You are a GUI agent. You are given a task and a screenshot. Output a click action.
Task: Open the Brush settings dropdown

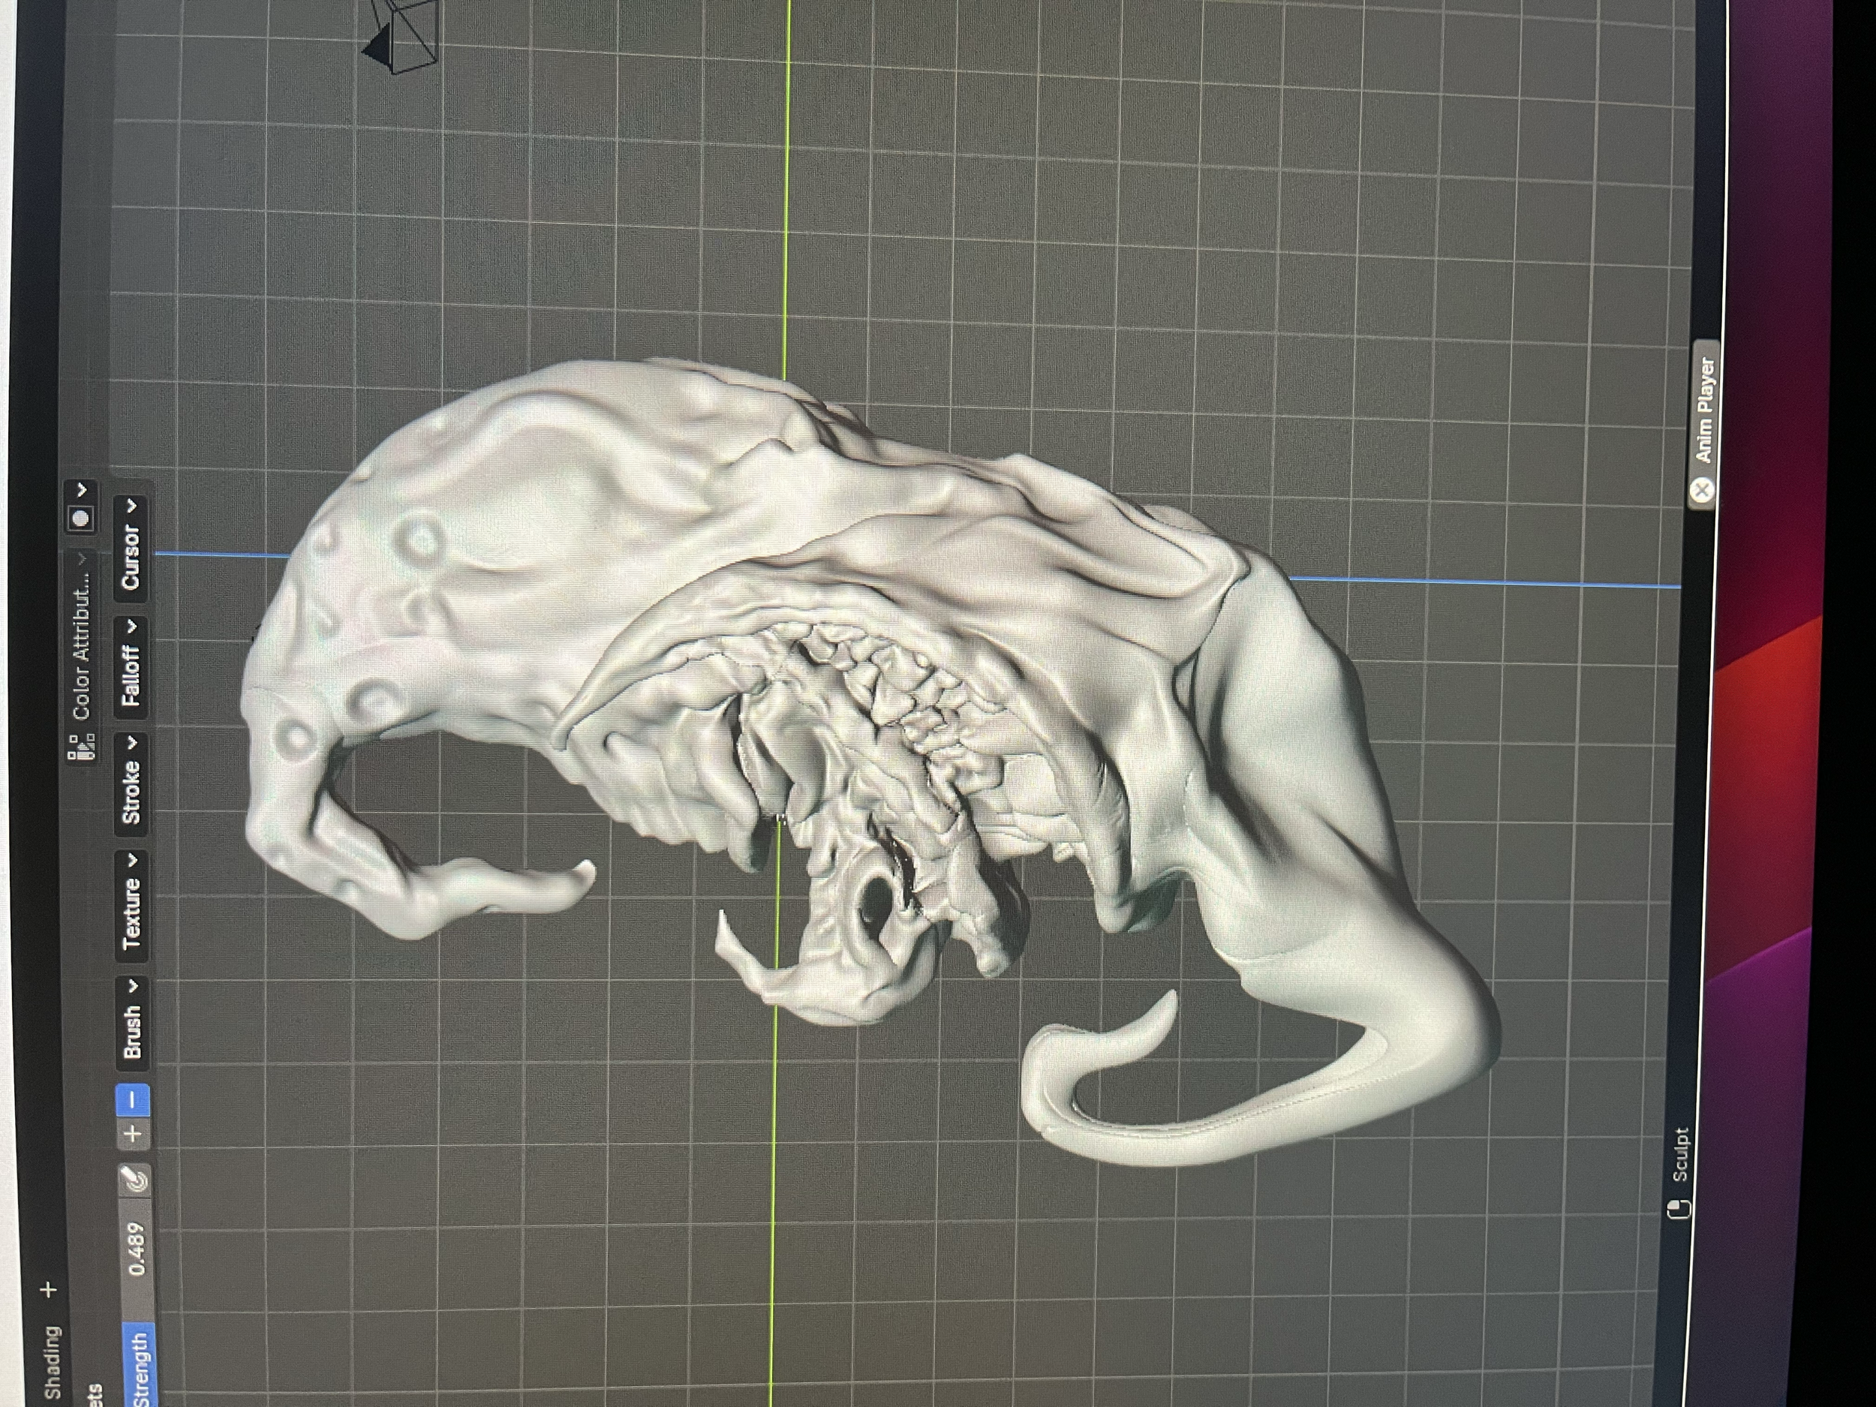tap(132, 1022)
